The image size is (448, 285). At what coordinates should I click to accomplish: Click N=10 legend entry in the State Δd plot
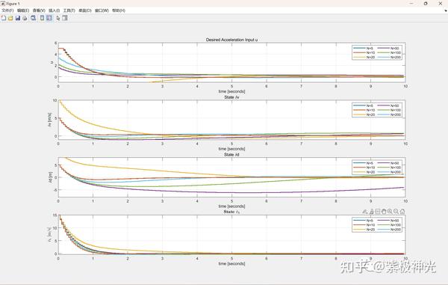pyautogui.click(x=364, y=168)
